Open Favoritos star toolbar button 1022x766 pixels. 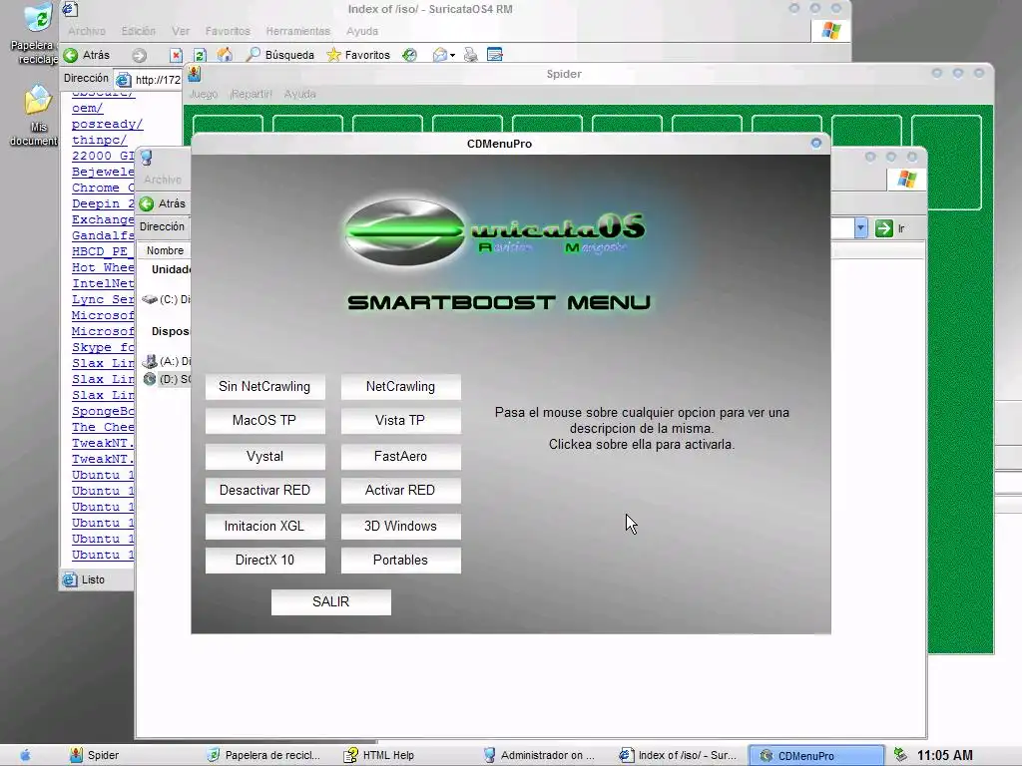pos(358,55)
